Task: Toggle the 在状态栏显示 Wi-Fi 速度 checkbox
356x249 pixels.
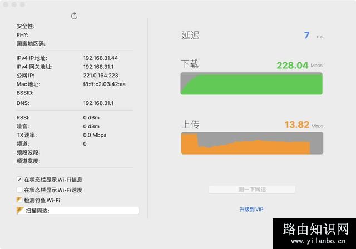Action: (x=19, y=190)
